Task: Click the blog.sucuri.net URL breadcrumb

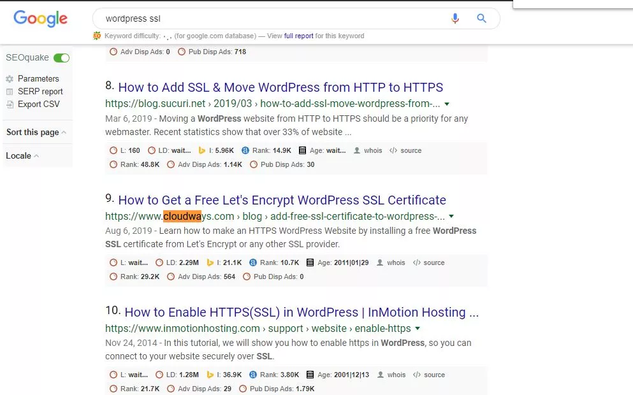Action: [x=272, y=104]
